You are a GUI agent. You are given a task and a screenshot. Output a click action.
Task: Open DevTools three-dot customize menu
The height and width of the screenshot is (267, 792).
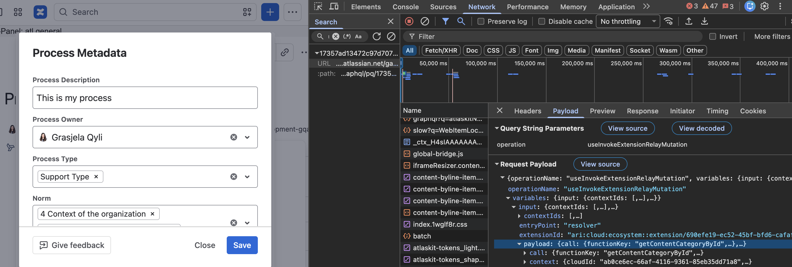click(x=780, y=6)
